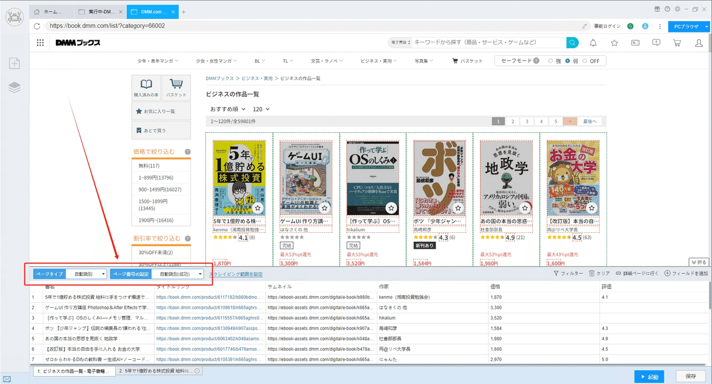The height and width of the screenshot is (384, 712).
Task: Switch to the ホーム browser tab
Action: pos(52,12)
